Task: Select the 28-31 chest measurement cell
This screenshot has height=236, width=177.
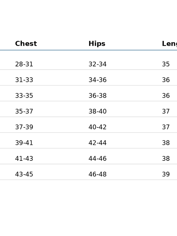Action: [x=24, y=64]
